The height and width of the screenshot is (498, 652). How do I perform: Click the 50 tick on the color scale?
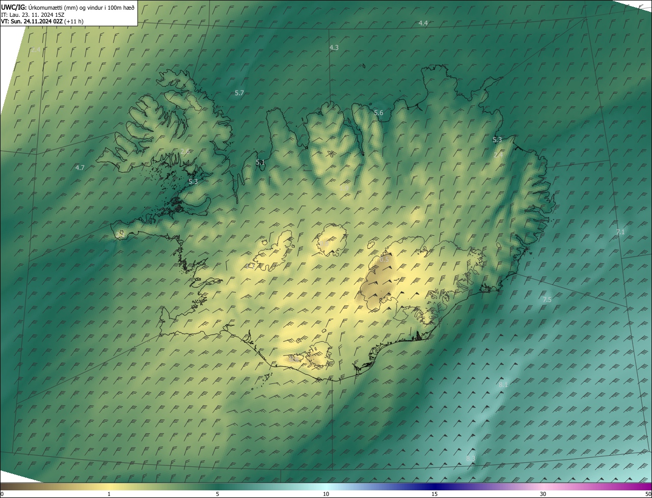pyautogui.click(x=648, y=494)
